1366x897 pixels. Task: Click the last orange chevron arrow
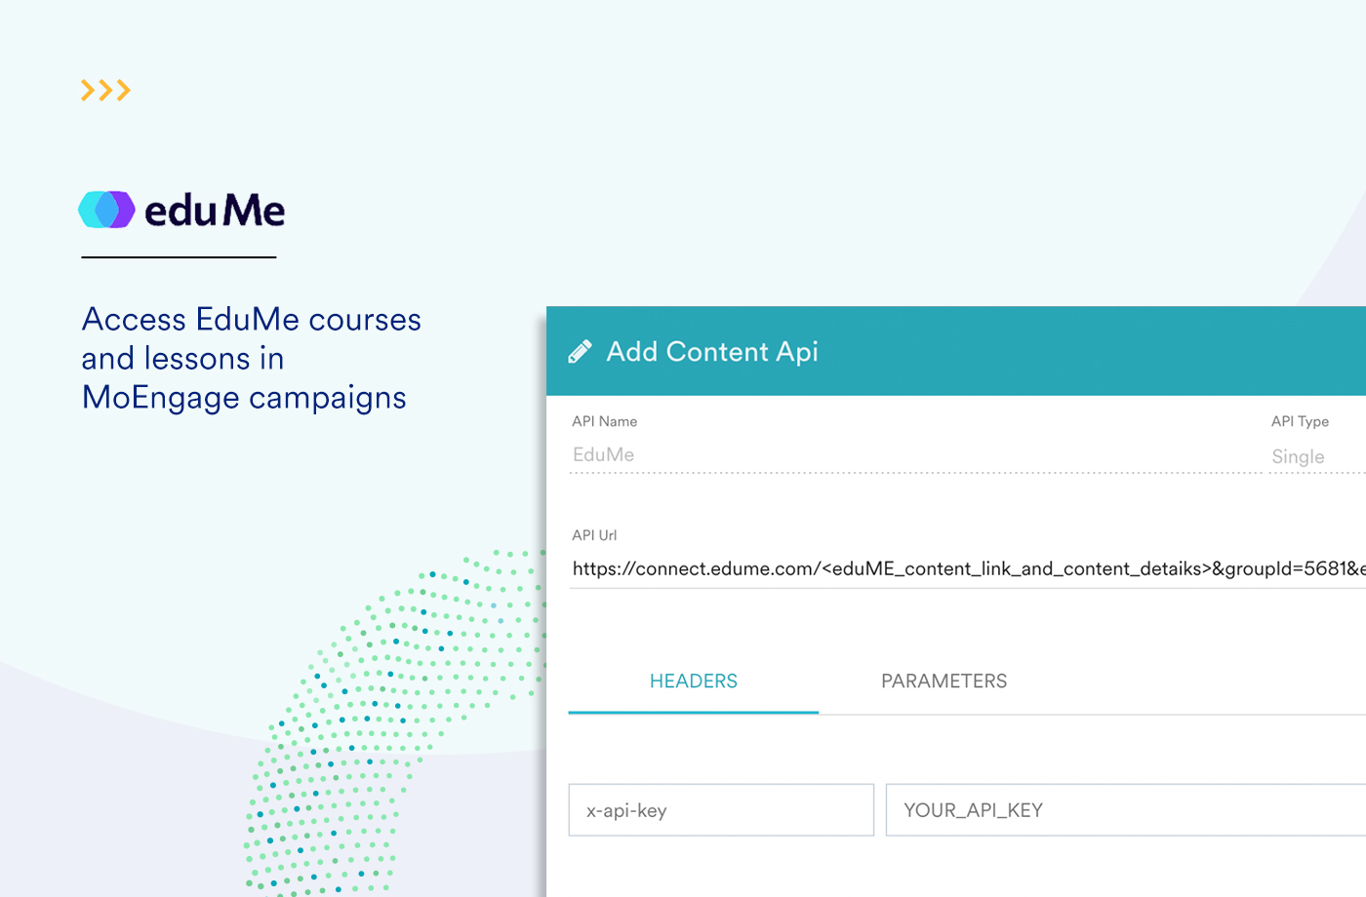(123, 90)
